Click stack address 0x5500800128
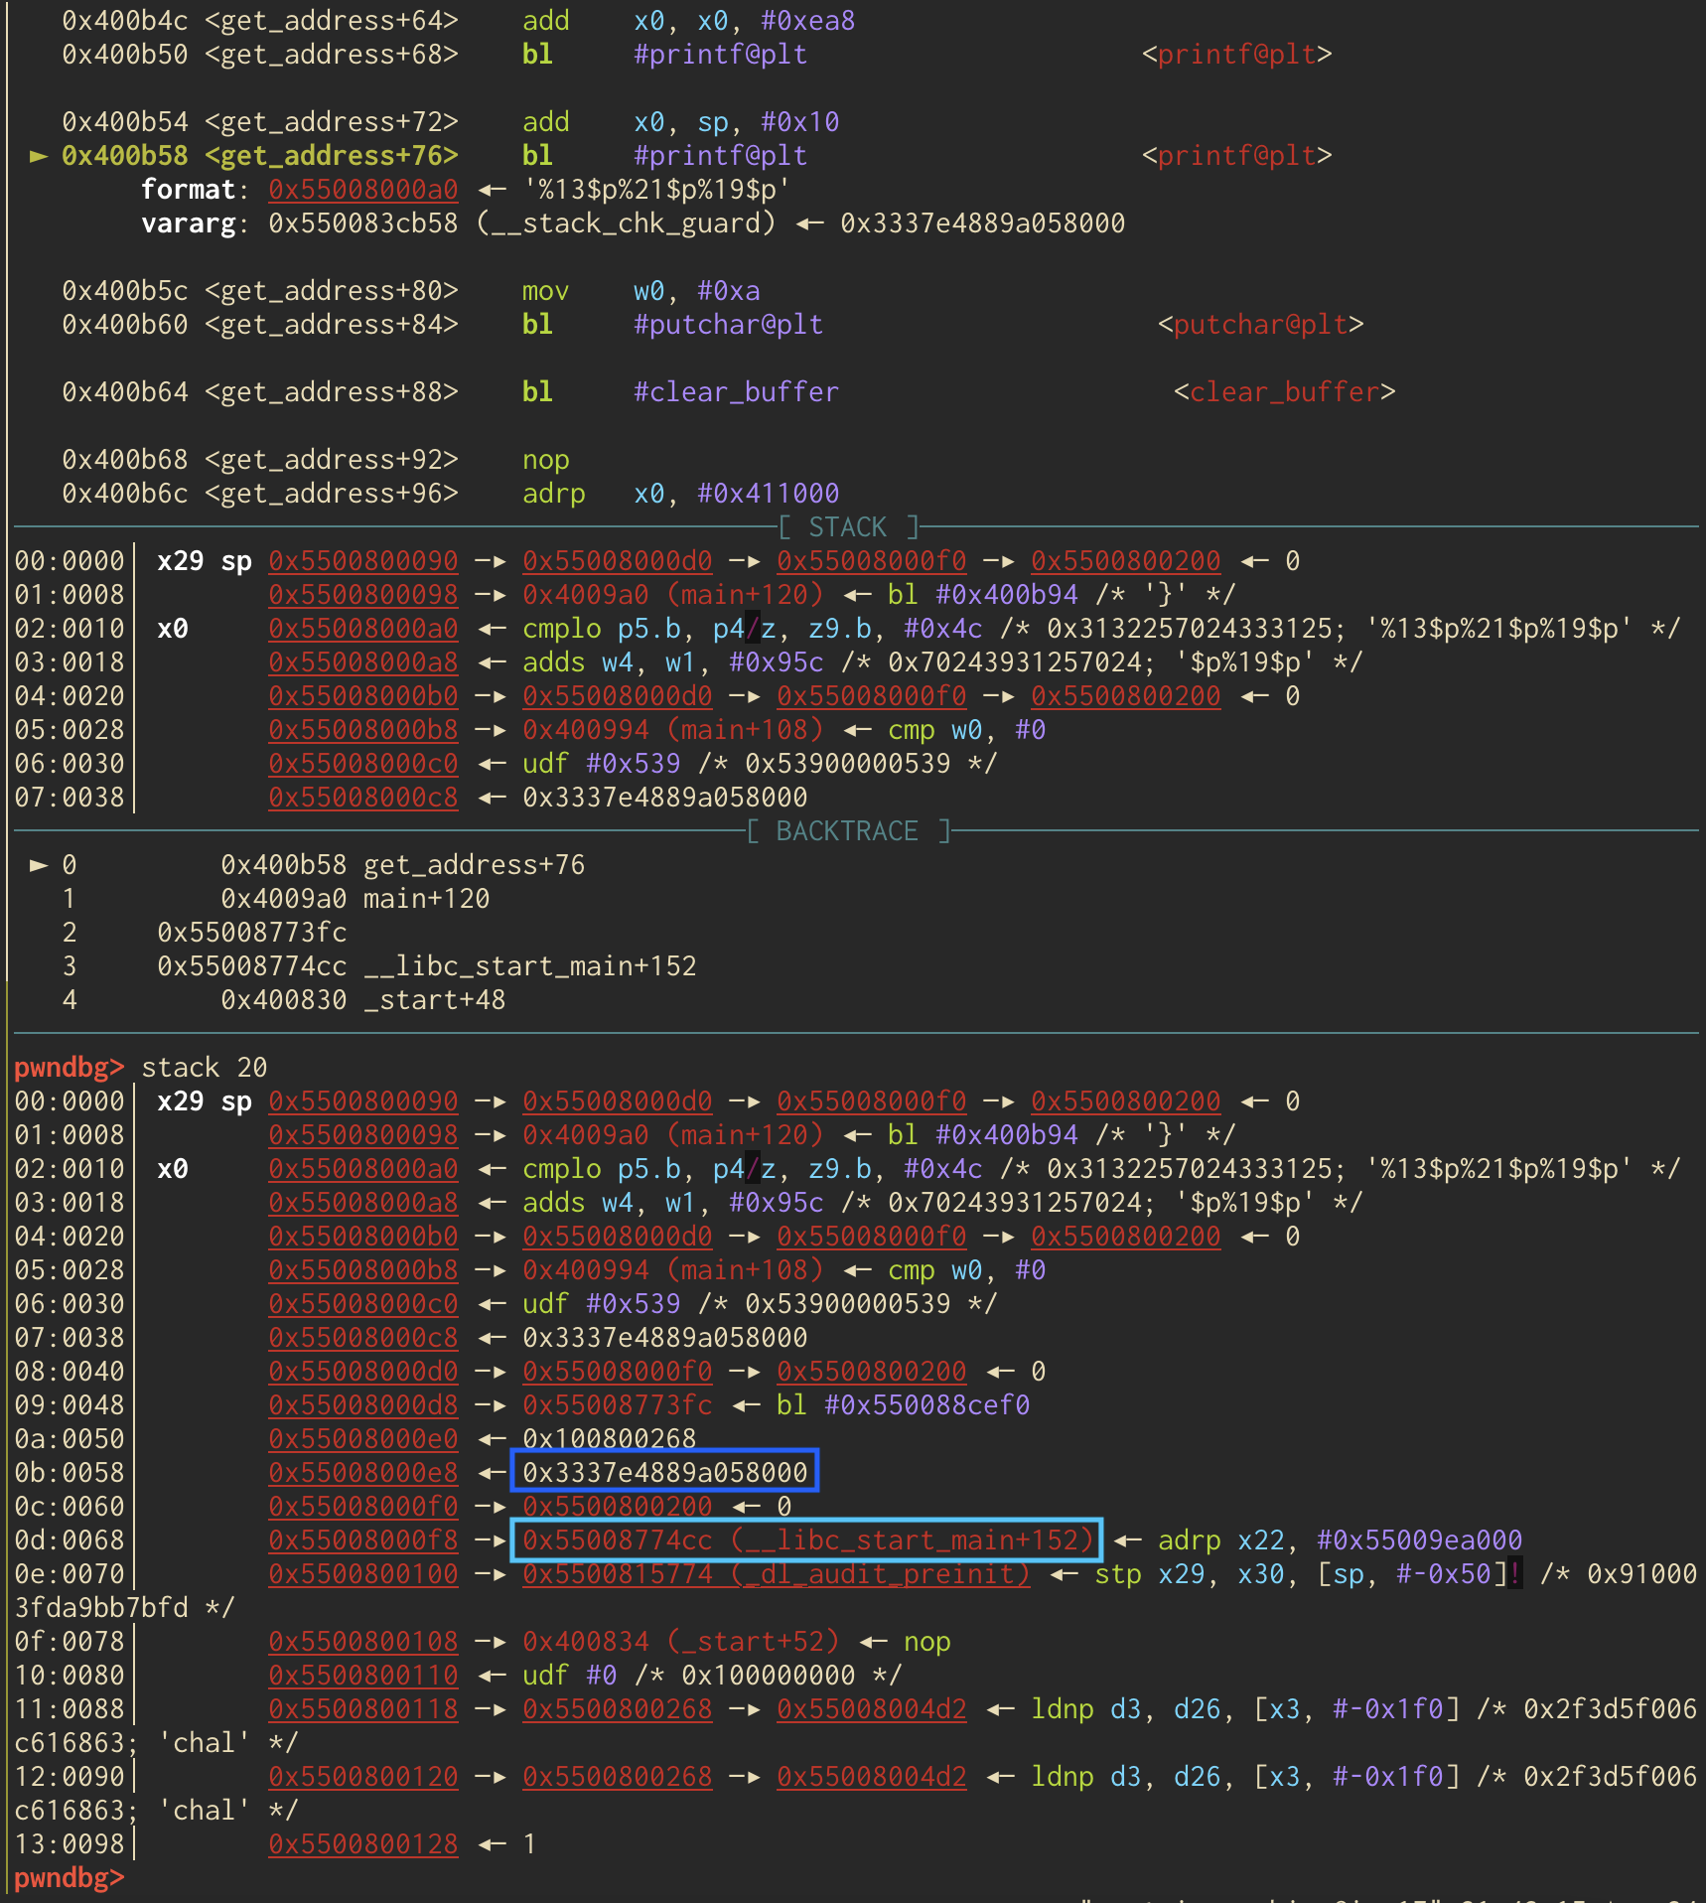The image size is (1706, 1903). click(362, 1844)
